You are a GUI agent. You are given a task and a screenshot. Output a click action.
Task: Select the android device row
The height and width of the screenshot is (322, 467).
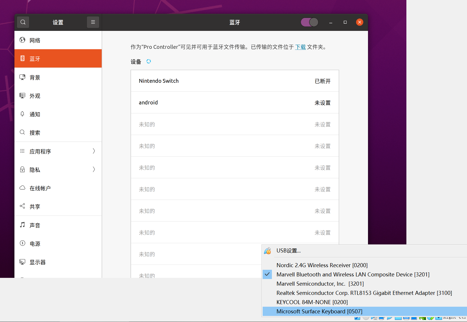pos(235,103)
